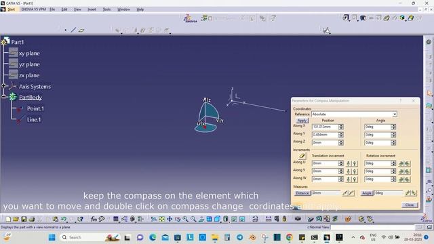Click the Along X position field
Image resolution: width=434 pixels, height=244 pixels.
pyautogui.click(x=325, y=127)
